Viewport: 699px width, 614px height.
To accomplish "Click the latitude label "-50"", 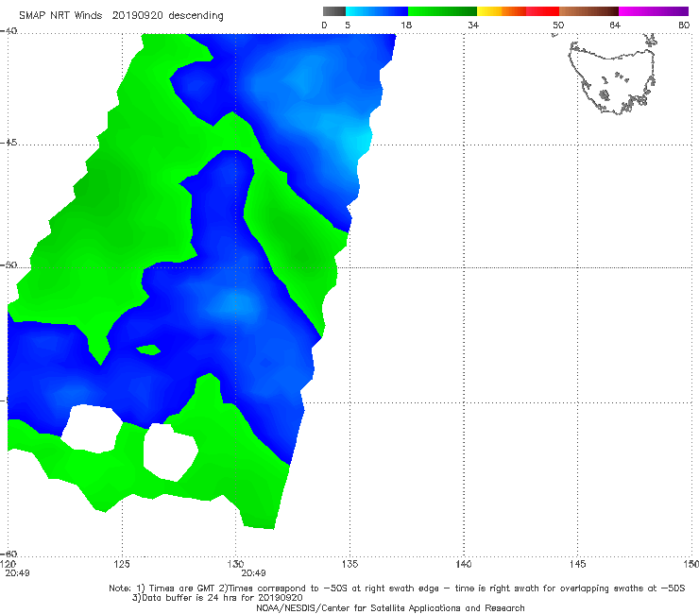I will [9, 265].
